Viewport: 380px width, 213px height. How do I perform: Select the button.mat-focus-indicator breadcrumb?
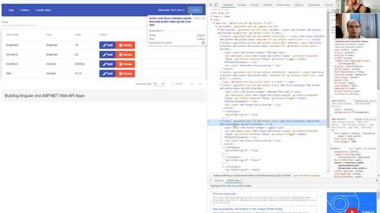click(x=252, y=176)
